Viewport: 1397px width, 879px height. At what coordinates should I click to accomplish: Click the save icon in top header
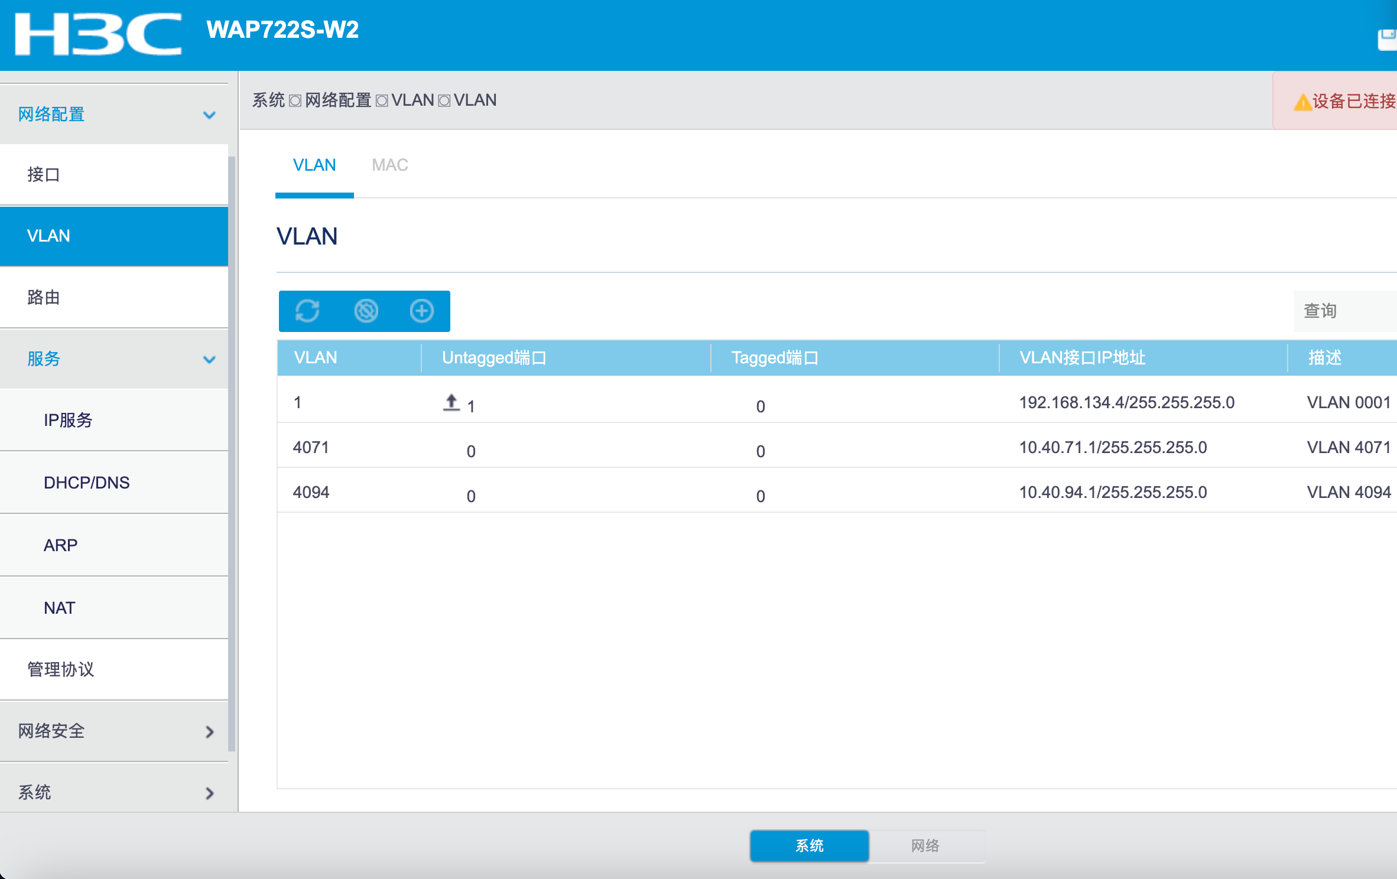1386,40
